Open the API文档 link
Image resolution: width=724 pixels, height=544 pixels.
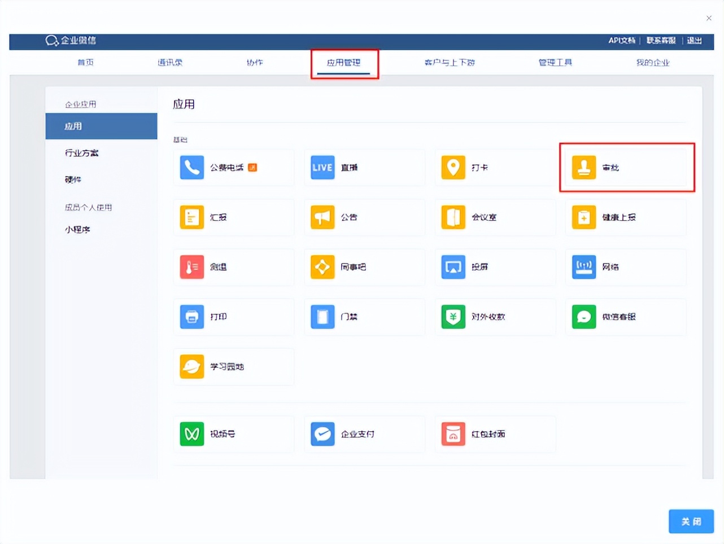click(x=621, y=41)
